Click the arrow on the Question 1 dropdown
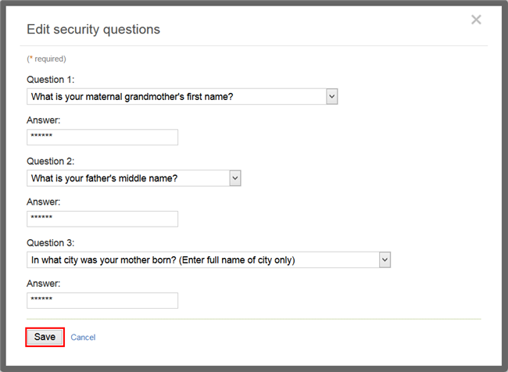The width and height of the screenshot is (508, 372). click(x=331, y=96)
